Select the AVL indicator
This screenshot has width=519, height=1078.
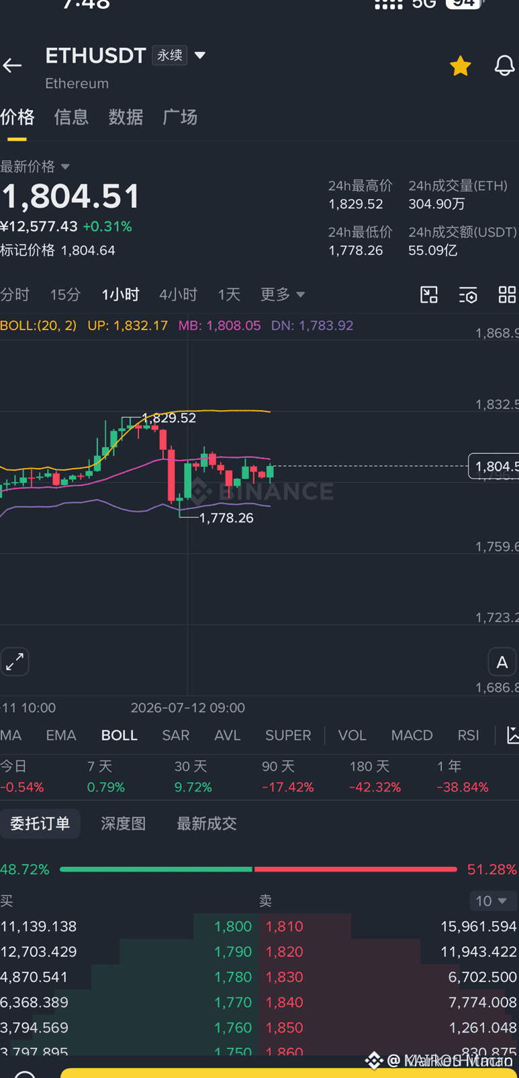click(228, 736)
